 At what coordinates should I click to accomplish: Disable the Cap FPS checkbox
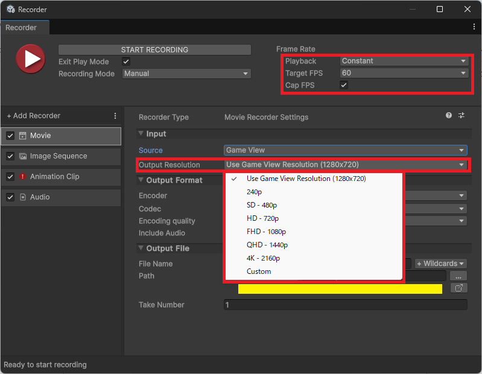pos(344,85)
